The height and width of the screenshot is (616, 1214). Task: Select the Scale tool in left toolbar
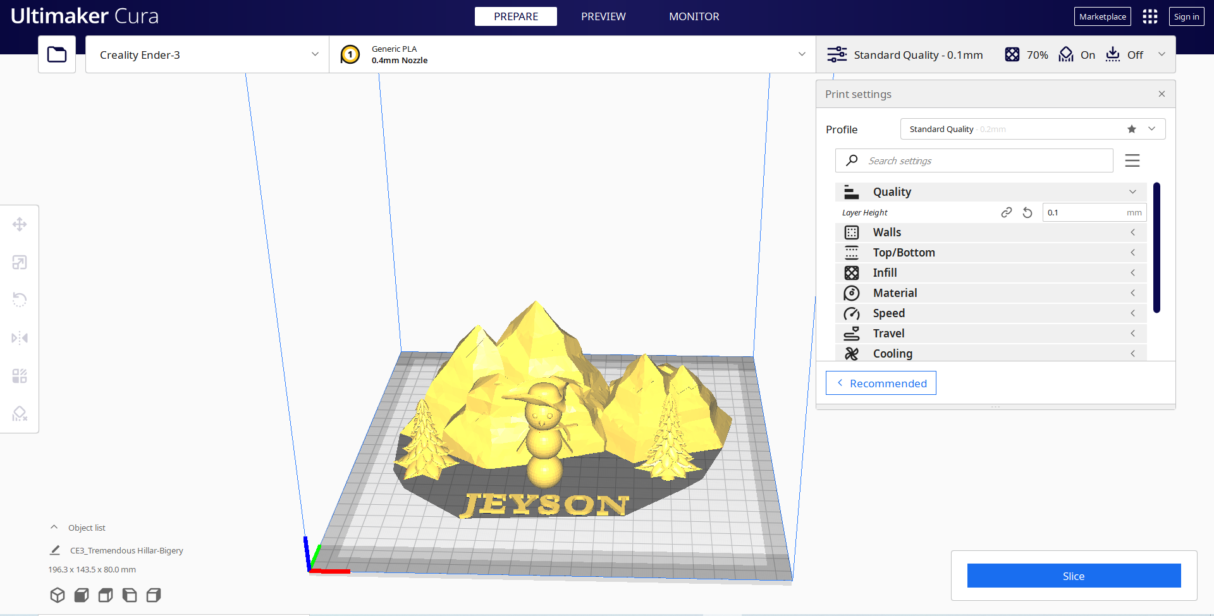pyautogui.click(x=20, y=262)
